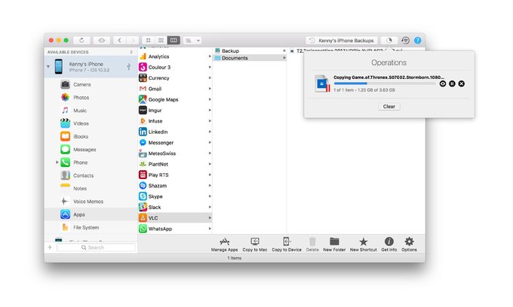The width and height of the screenshot is (513, 307).
Task: Open Camera in the sidebar
Action: pos(81,84)
